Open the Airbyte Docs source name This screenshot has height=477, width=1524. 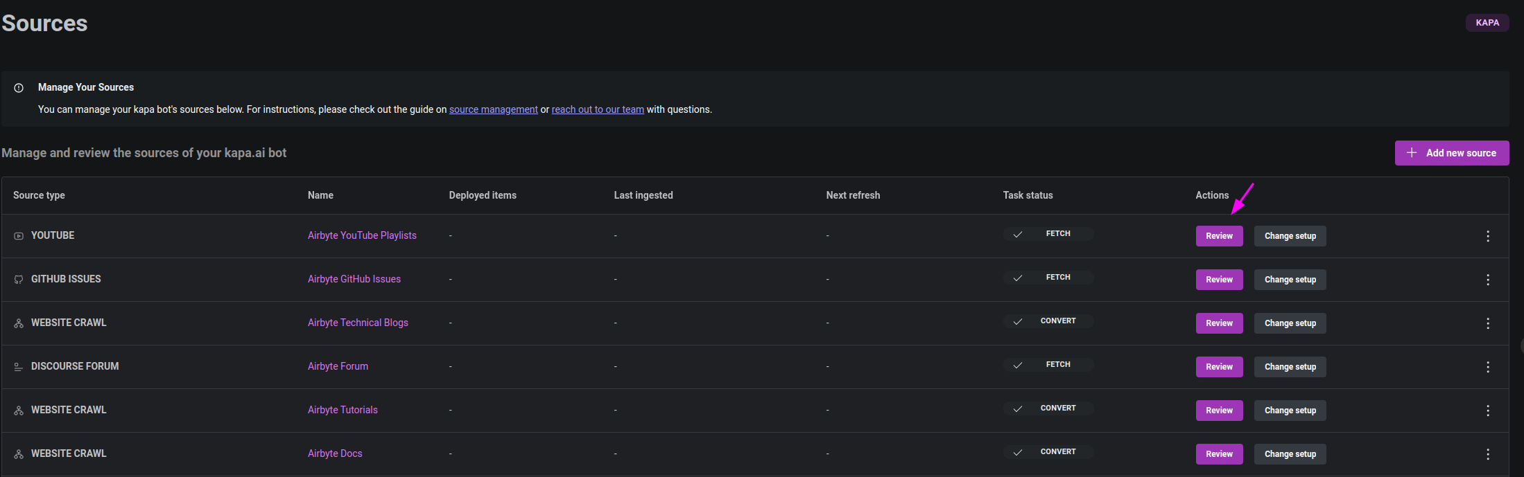tap(335, 453)
